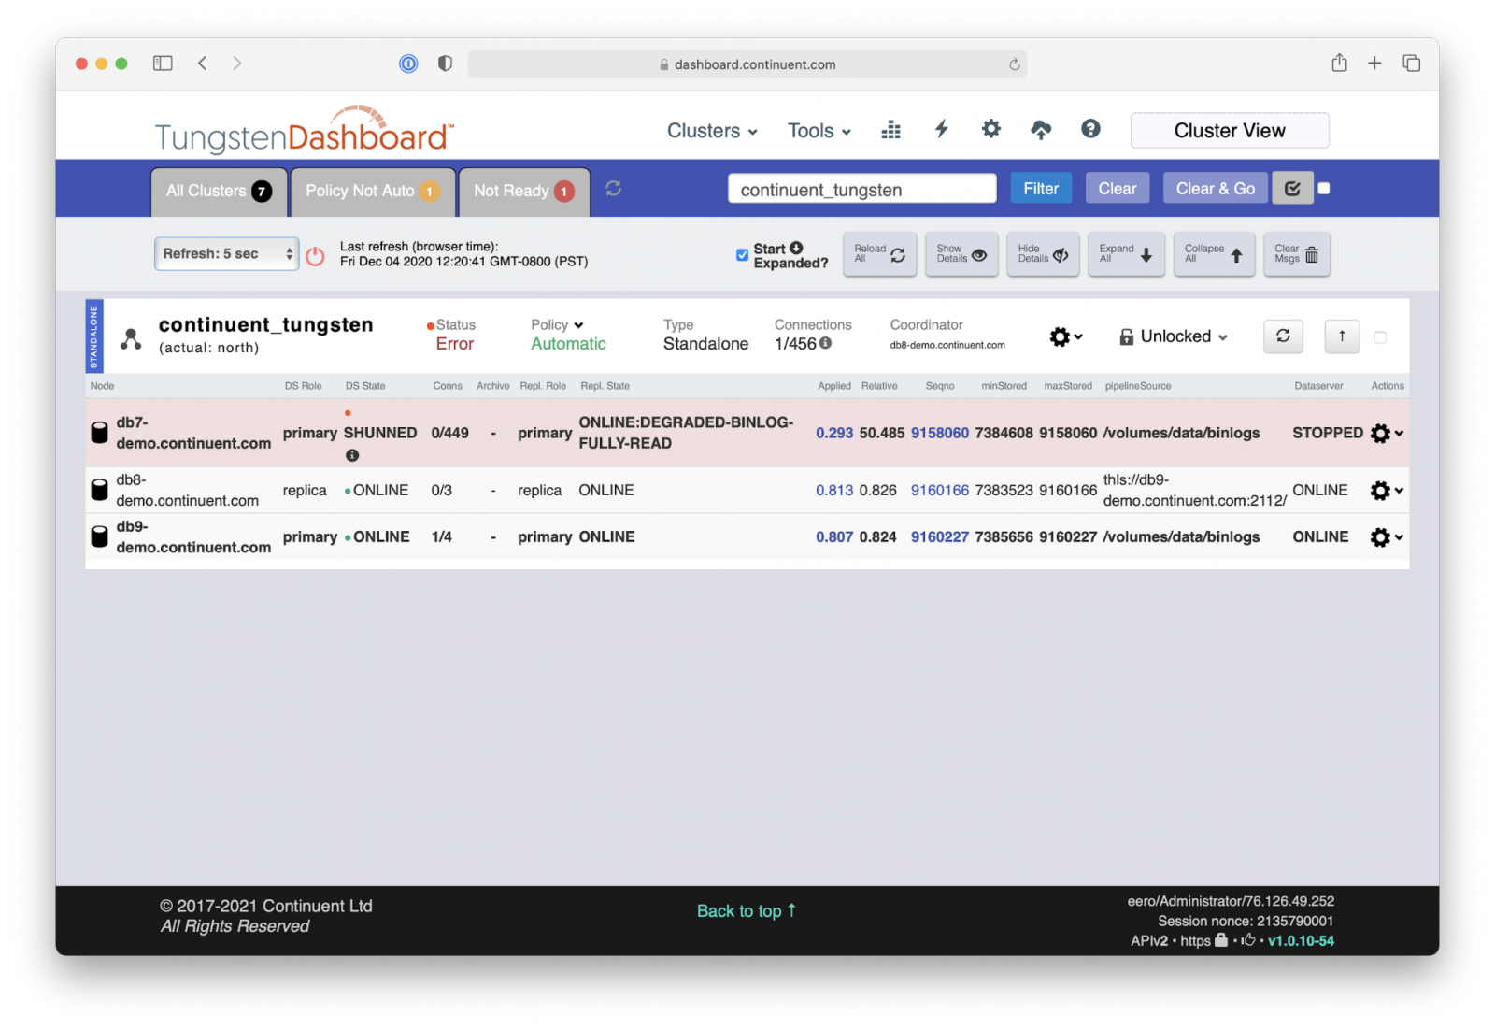Click the Seqno 9158060 link on the db7 row
Image resolution: width=1495 pixels, height=1030 pixels.
[x=940, y=433]
